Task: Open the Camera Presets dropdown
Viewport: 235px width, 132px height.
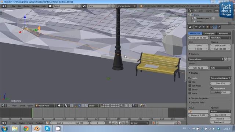Action: [206, 59]
